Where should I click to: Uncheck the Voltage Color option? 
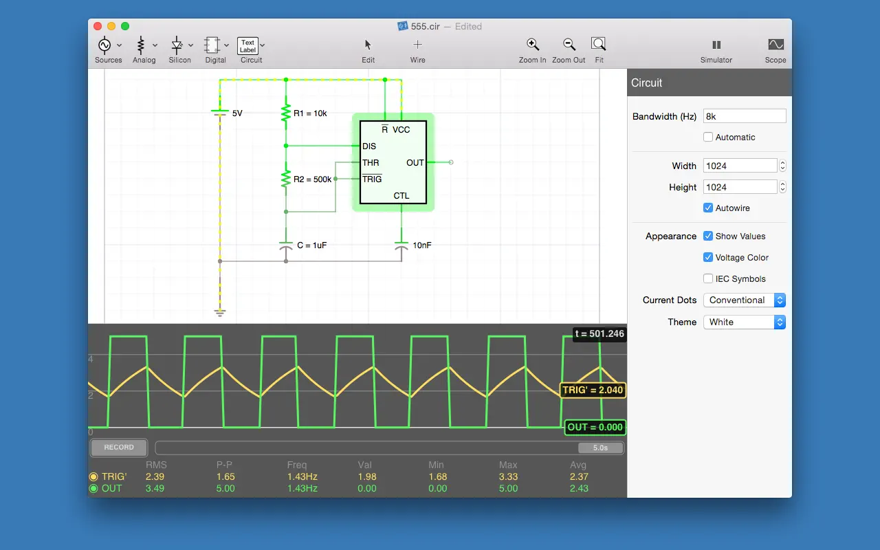(708, 257)
